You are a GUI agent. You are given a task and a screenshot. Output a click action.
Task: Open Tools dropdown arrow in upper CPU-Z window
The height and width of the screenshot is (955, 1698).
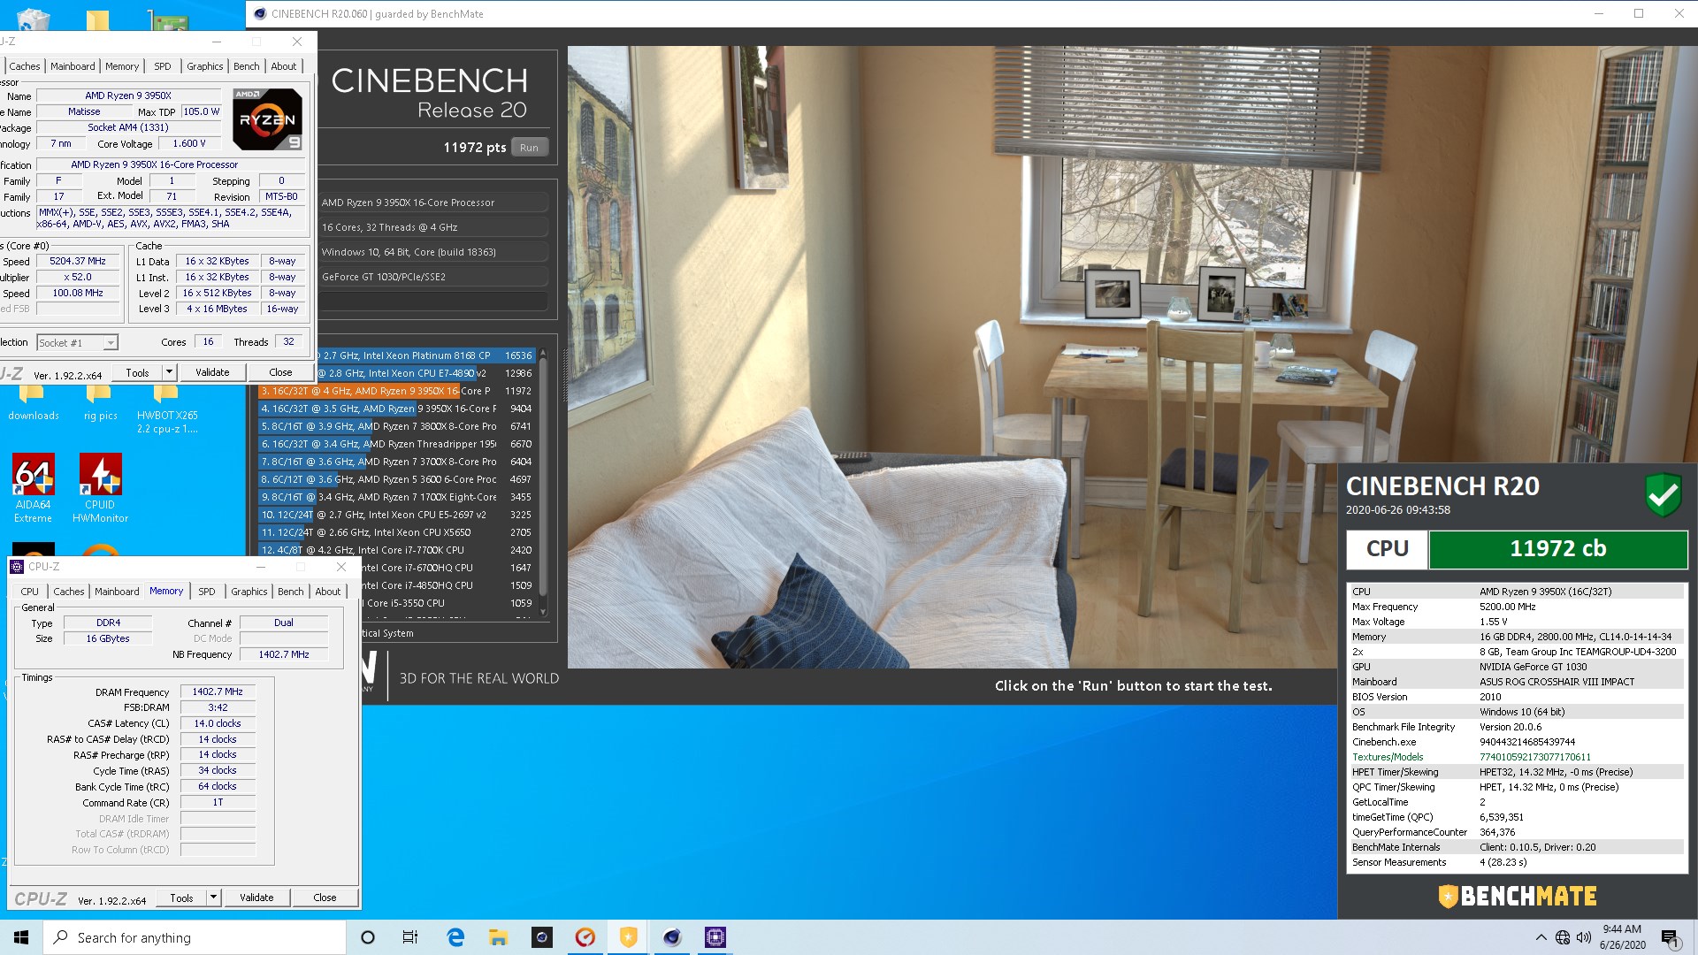tap(169, 372)
